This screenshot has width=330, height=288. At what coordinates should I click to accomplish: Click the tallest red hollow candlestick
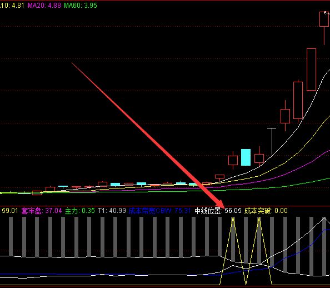311,69
